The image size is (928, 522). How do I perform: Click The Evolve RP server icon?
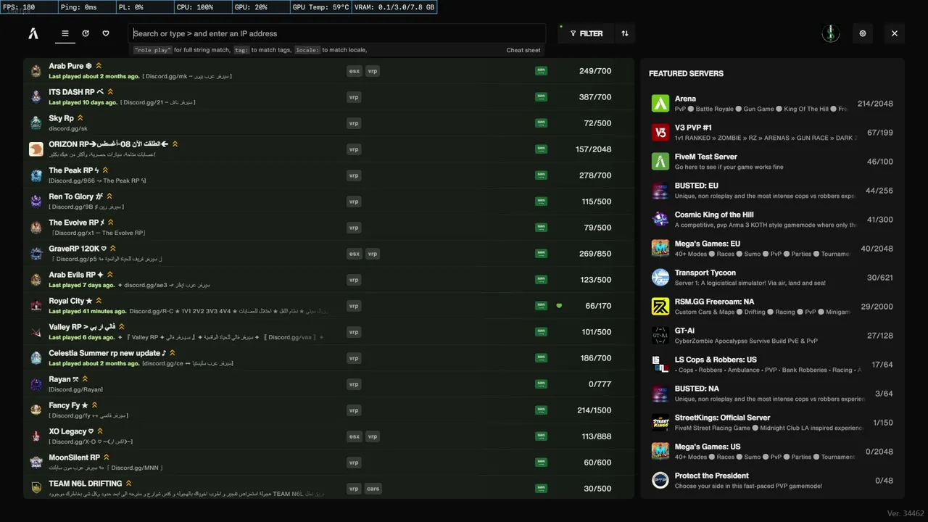point(36,228)
